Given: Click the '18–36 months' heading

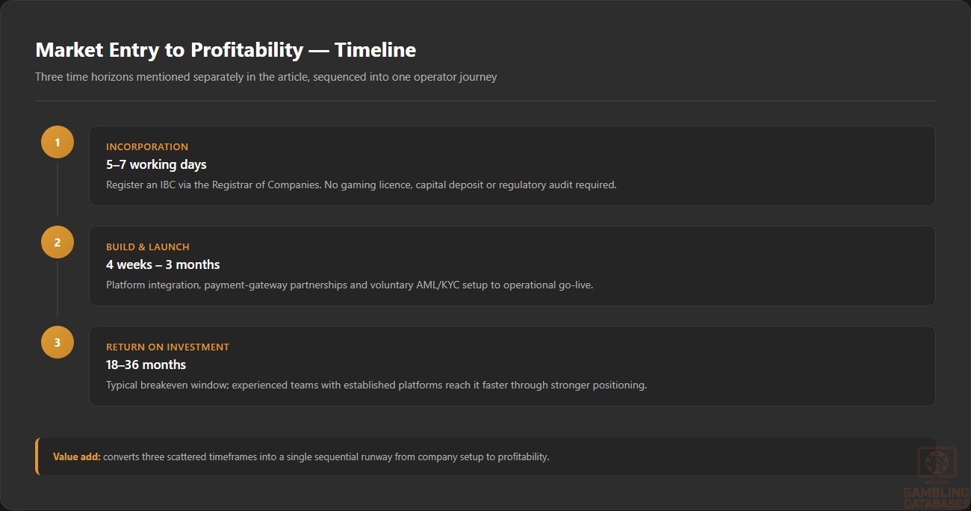Looking at the screenshot, I should pos(146,365).
